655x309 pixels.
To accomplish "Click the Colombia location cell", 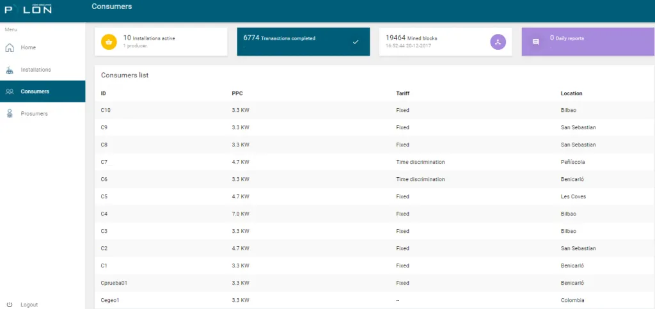I will (x=572, y=300).
